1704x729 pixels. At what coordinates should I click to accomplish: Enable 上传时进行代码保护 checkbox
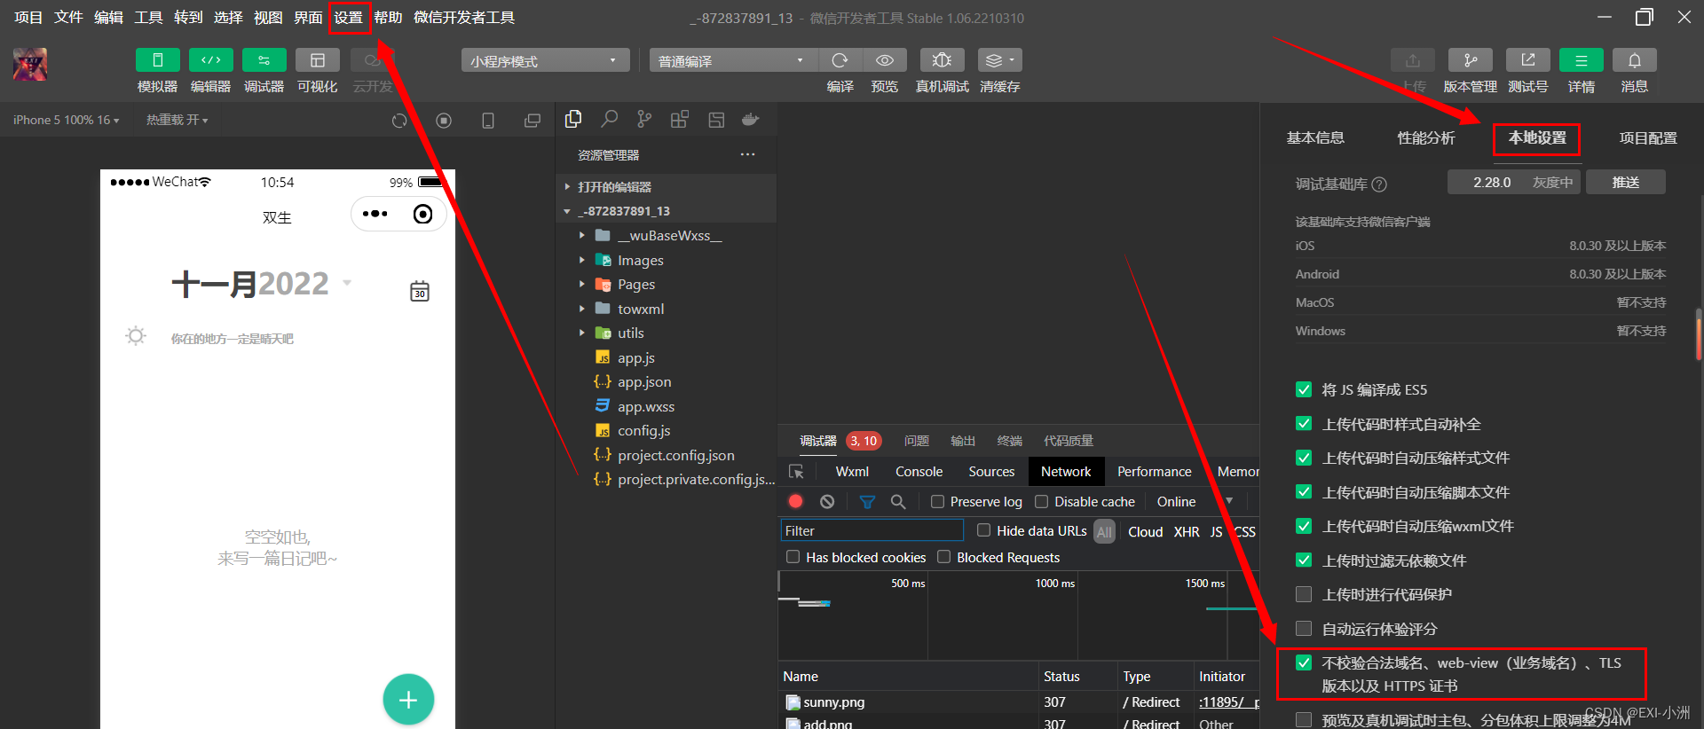(x=1304, y=594)
